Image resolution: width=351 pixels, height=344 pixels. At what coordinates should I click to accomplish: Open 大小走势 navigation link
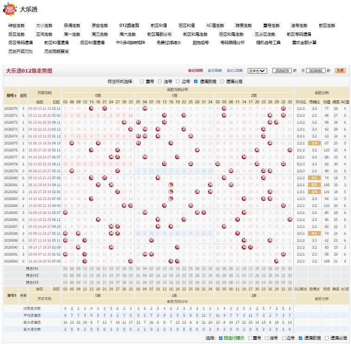click(x=44, y=25)
